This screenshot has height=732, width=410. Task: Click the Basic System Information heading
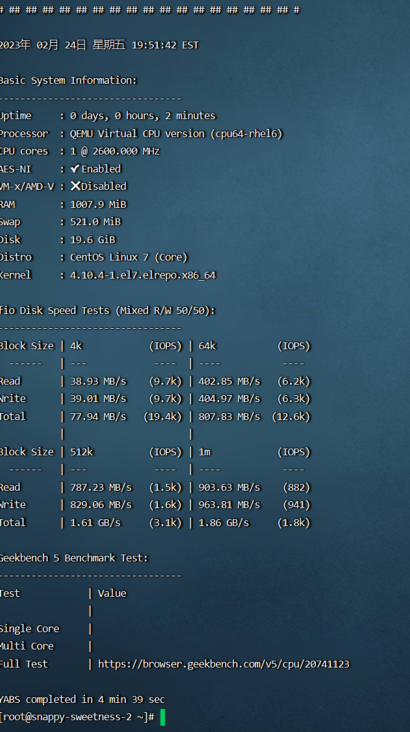tap(68, 81)
